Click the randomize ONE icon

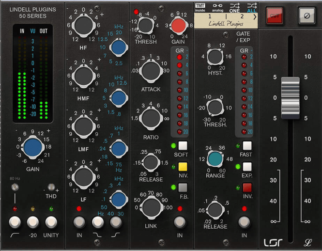click(x=235, y=6)
